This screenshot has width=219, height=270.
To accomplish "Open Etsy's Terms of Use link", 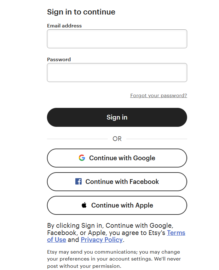I will click(176, 233).
